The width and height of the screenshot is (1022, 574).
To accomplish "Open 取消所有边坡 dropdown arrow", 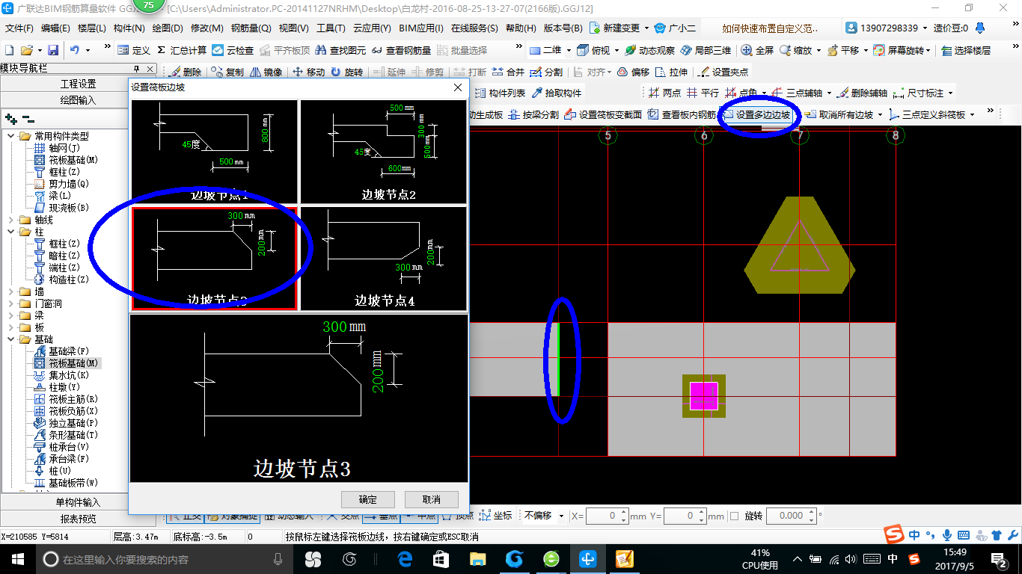I will 881,114.
